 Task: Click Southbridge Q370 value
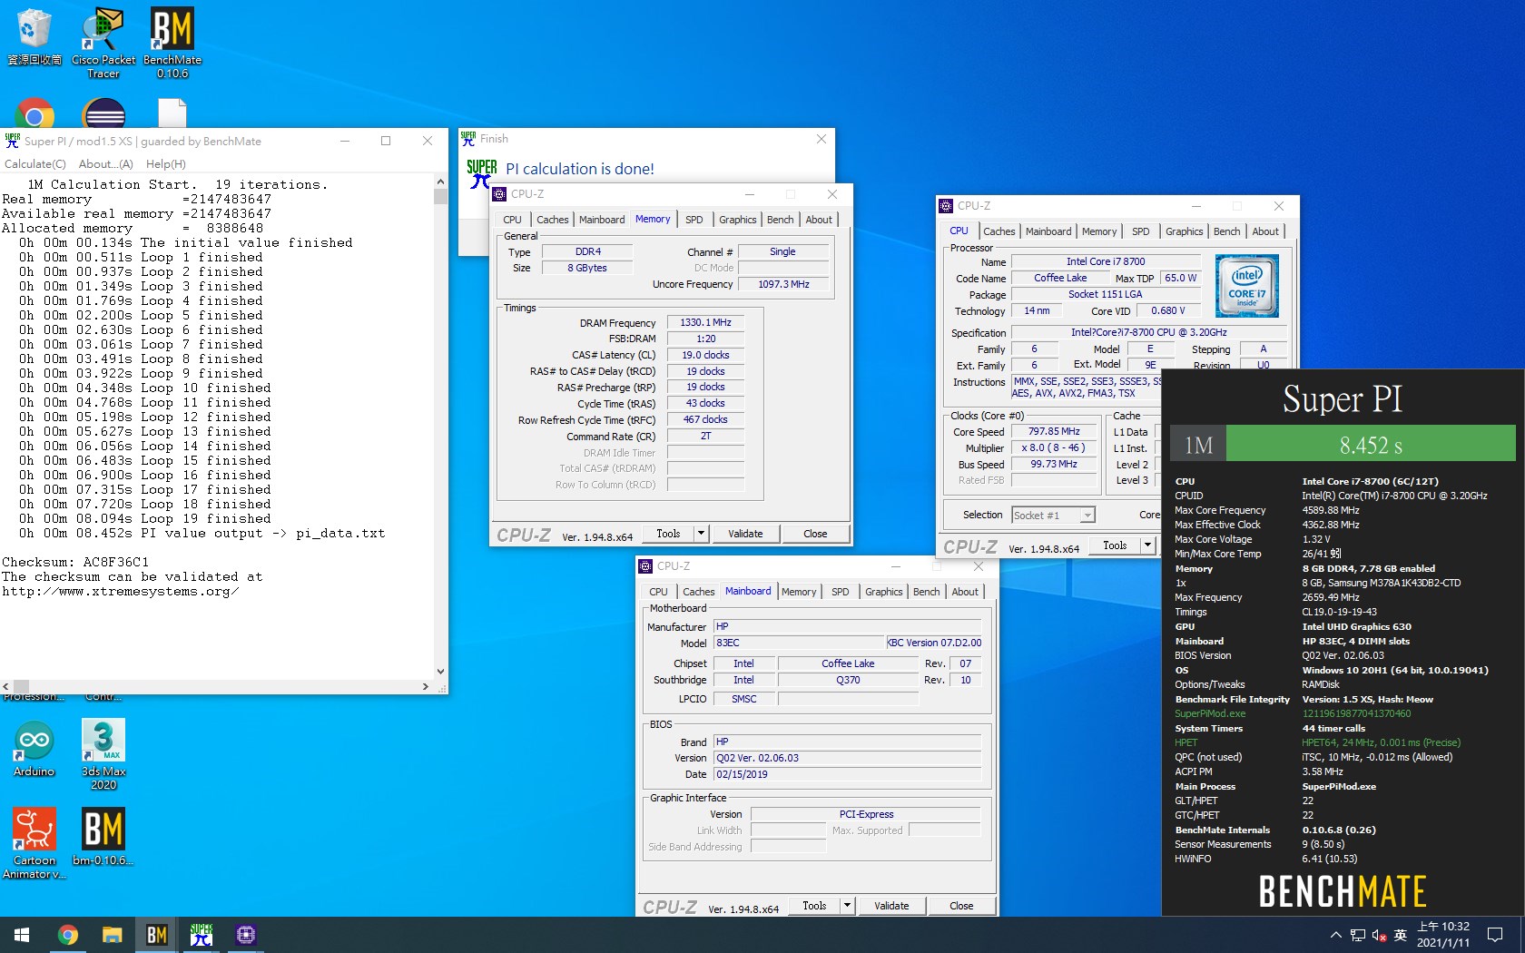click(x=848, y=680)
